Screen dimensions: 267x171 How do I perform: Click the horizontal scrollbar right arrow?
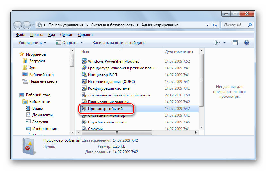tap(196, 132)
